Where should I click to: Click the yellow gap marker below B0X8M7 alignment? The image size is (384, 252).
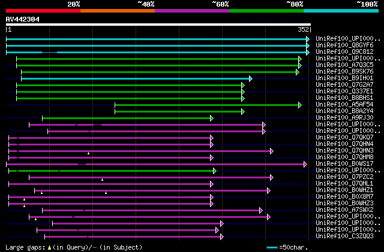[x=24, y=200]
